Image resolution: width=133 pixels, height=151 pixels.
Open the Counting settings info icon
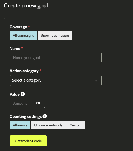point(45,116)
